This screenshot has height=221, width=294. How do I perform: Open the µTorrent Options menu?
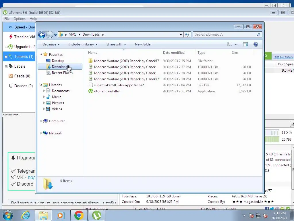point(20,19)
